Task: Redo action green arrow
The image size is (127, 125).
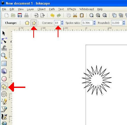Action: pos(59,15)
